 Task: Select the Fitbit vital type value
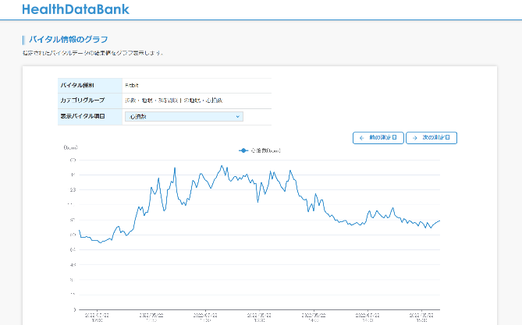(132, 85)
